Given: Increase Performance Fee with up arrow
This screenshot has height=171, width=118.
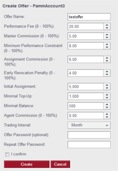Looking at the screenshot, I should click(x=107, y=25).
